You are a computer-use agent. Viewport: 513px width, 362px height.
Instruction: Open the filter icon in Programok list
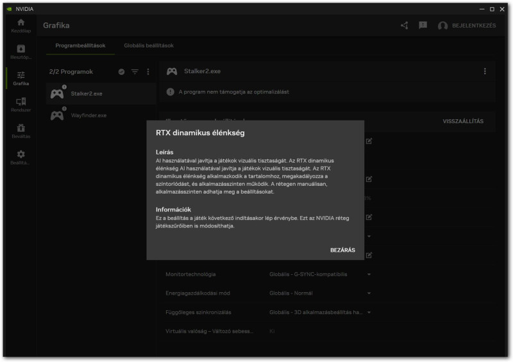(x=135, y=71)
